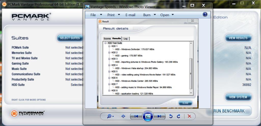Open the File dropdown menu
Image resolution: width=261 pixels, height=126 pixels.
click(x=96, y=15)
